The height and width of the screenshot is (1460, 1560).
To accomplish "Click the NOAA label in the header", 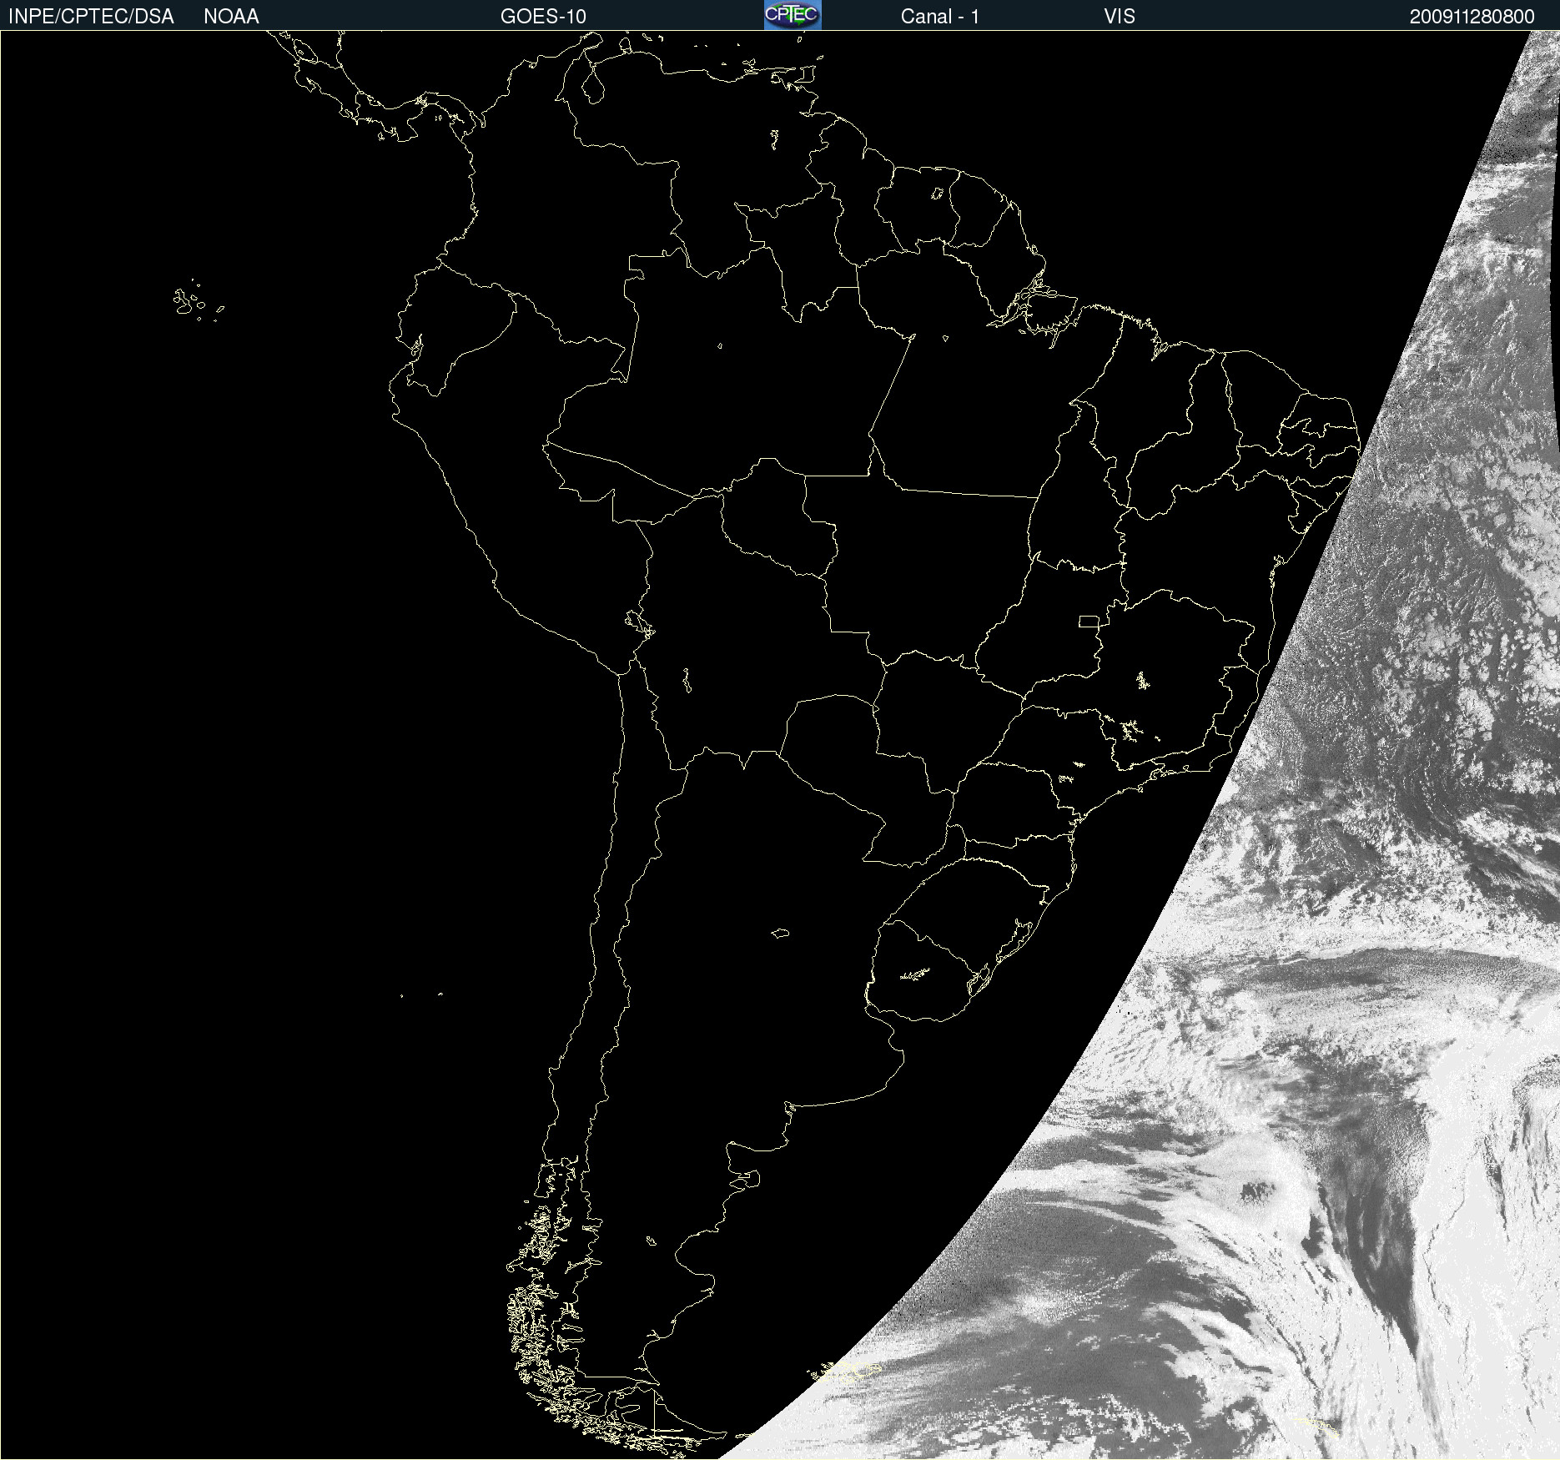I will click(231, 17).
